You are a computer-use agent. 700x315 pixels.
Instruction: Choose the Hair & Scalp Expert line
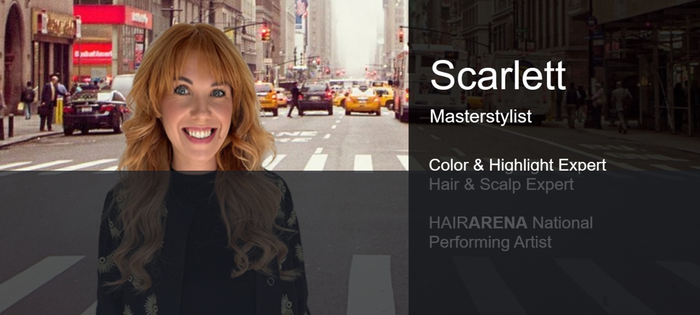501,184
